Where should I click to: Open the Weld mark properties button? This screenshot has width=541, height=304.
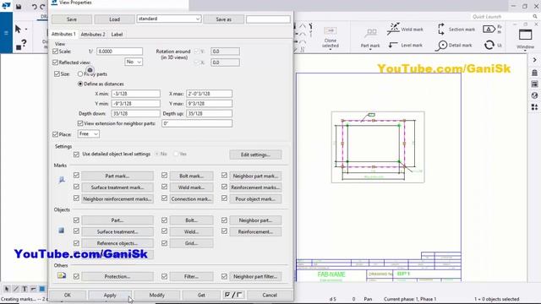click(191, 187)
